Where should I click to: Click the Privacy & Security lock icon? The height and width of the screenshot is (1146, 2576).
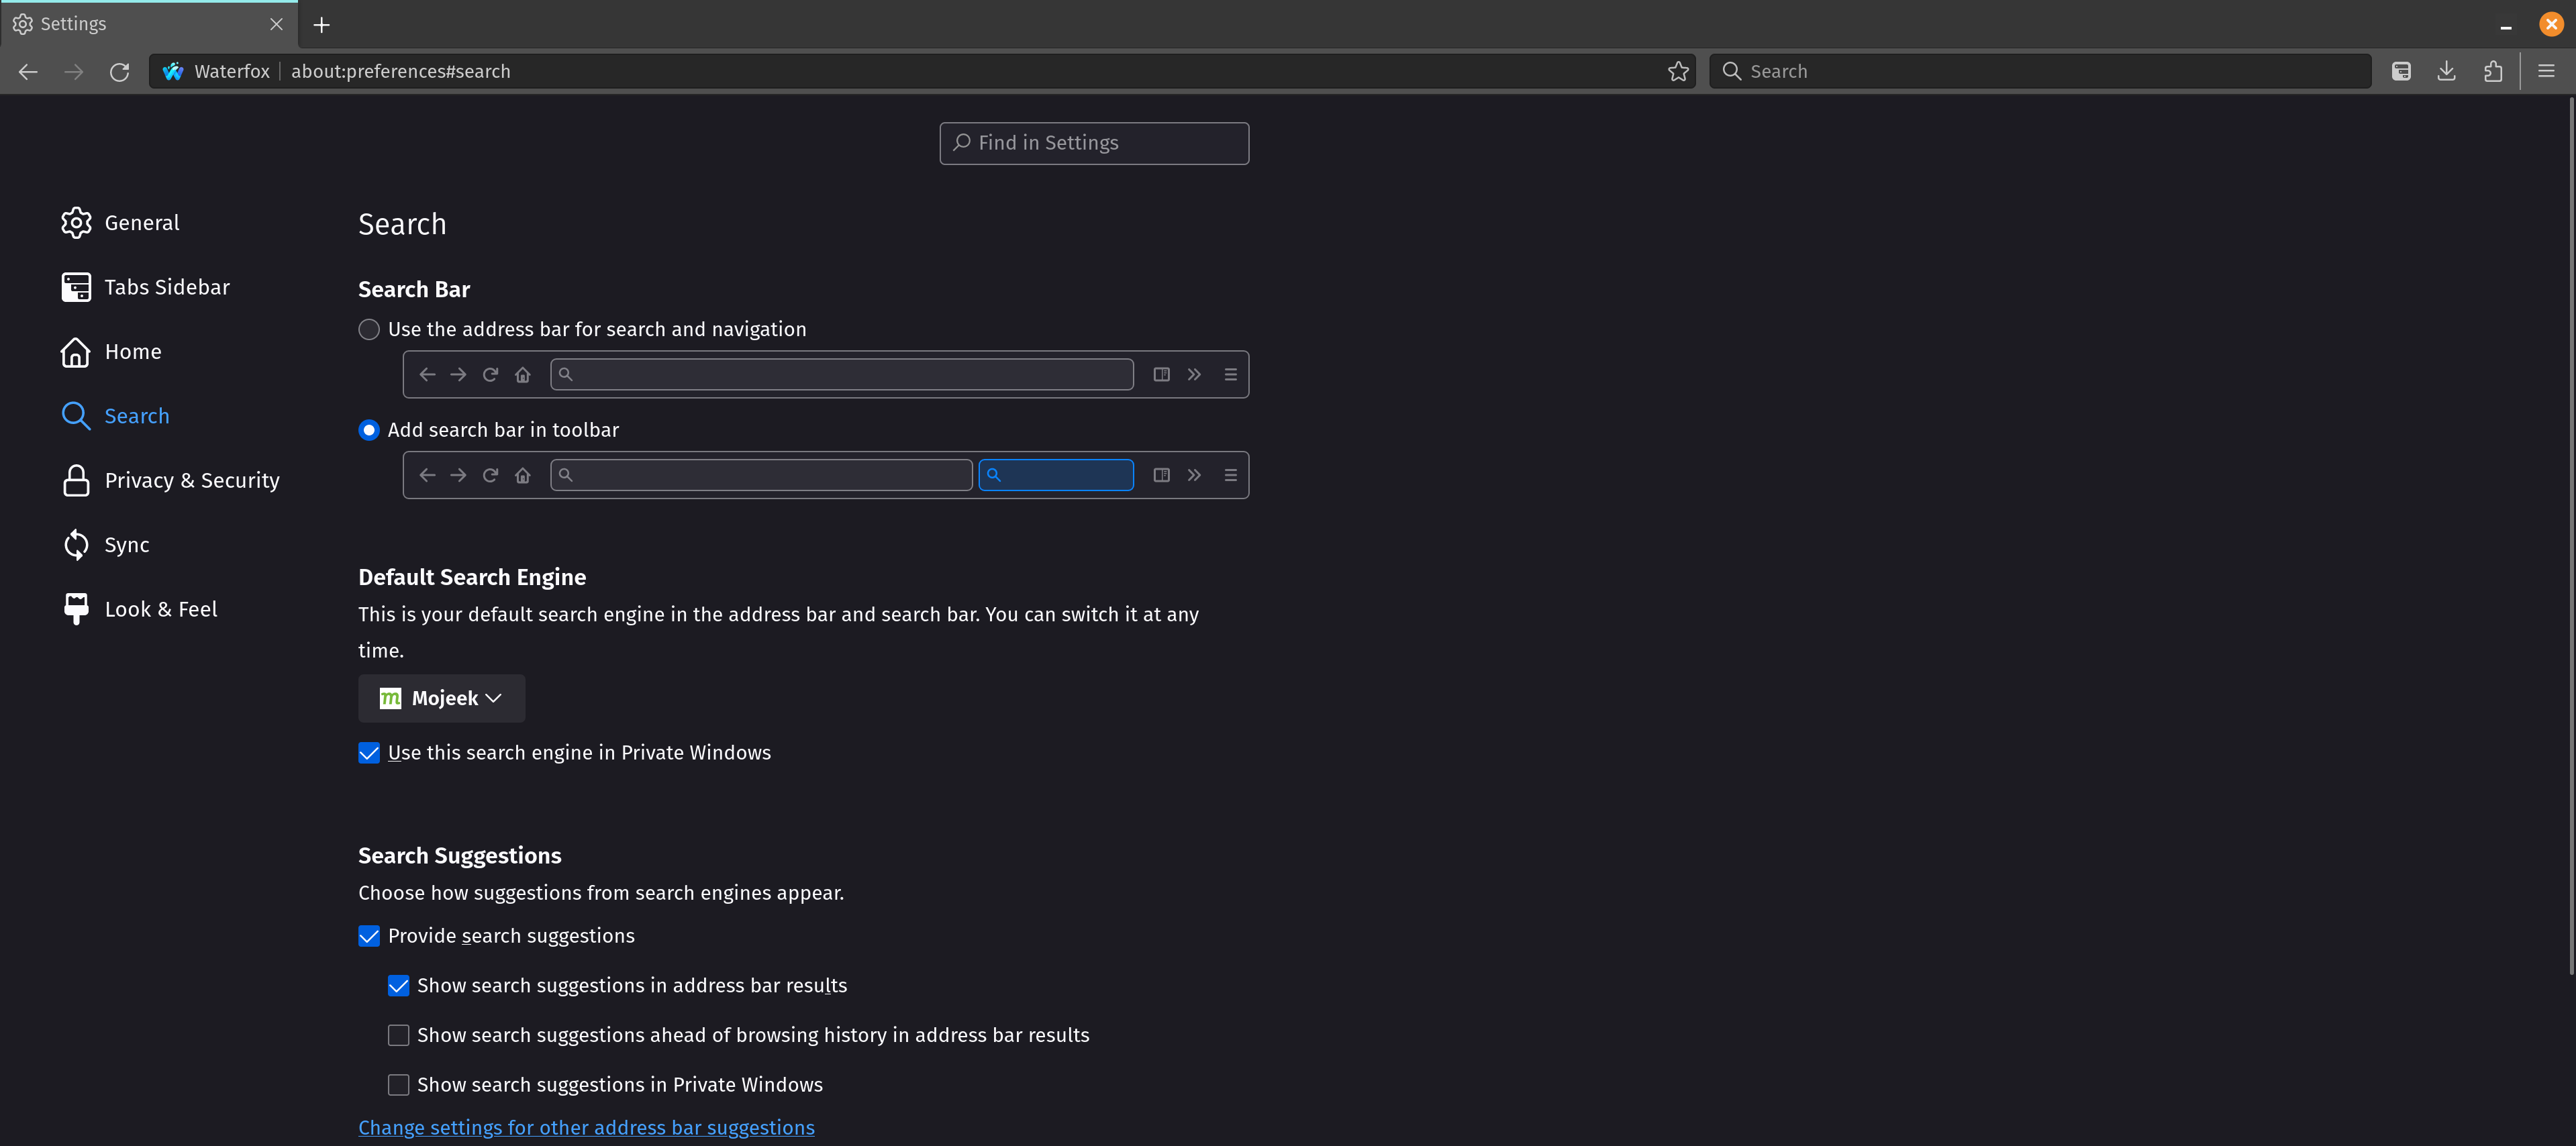point(76,481)
